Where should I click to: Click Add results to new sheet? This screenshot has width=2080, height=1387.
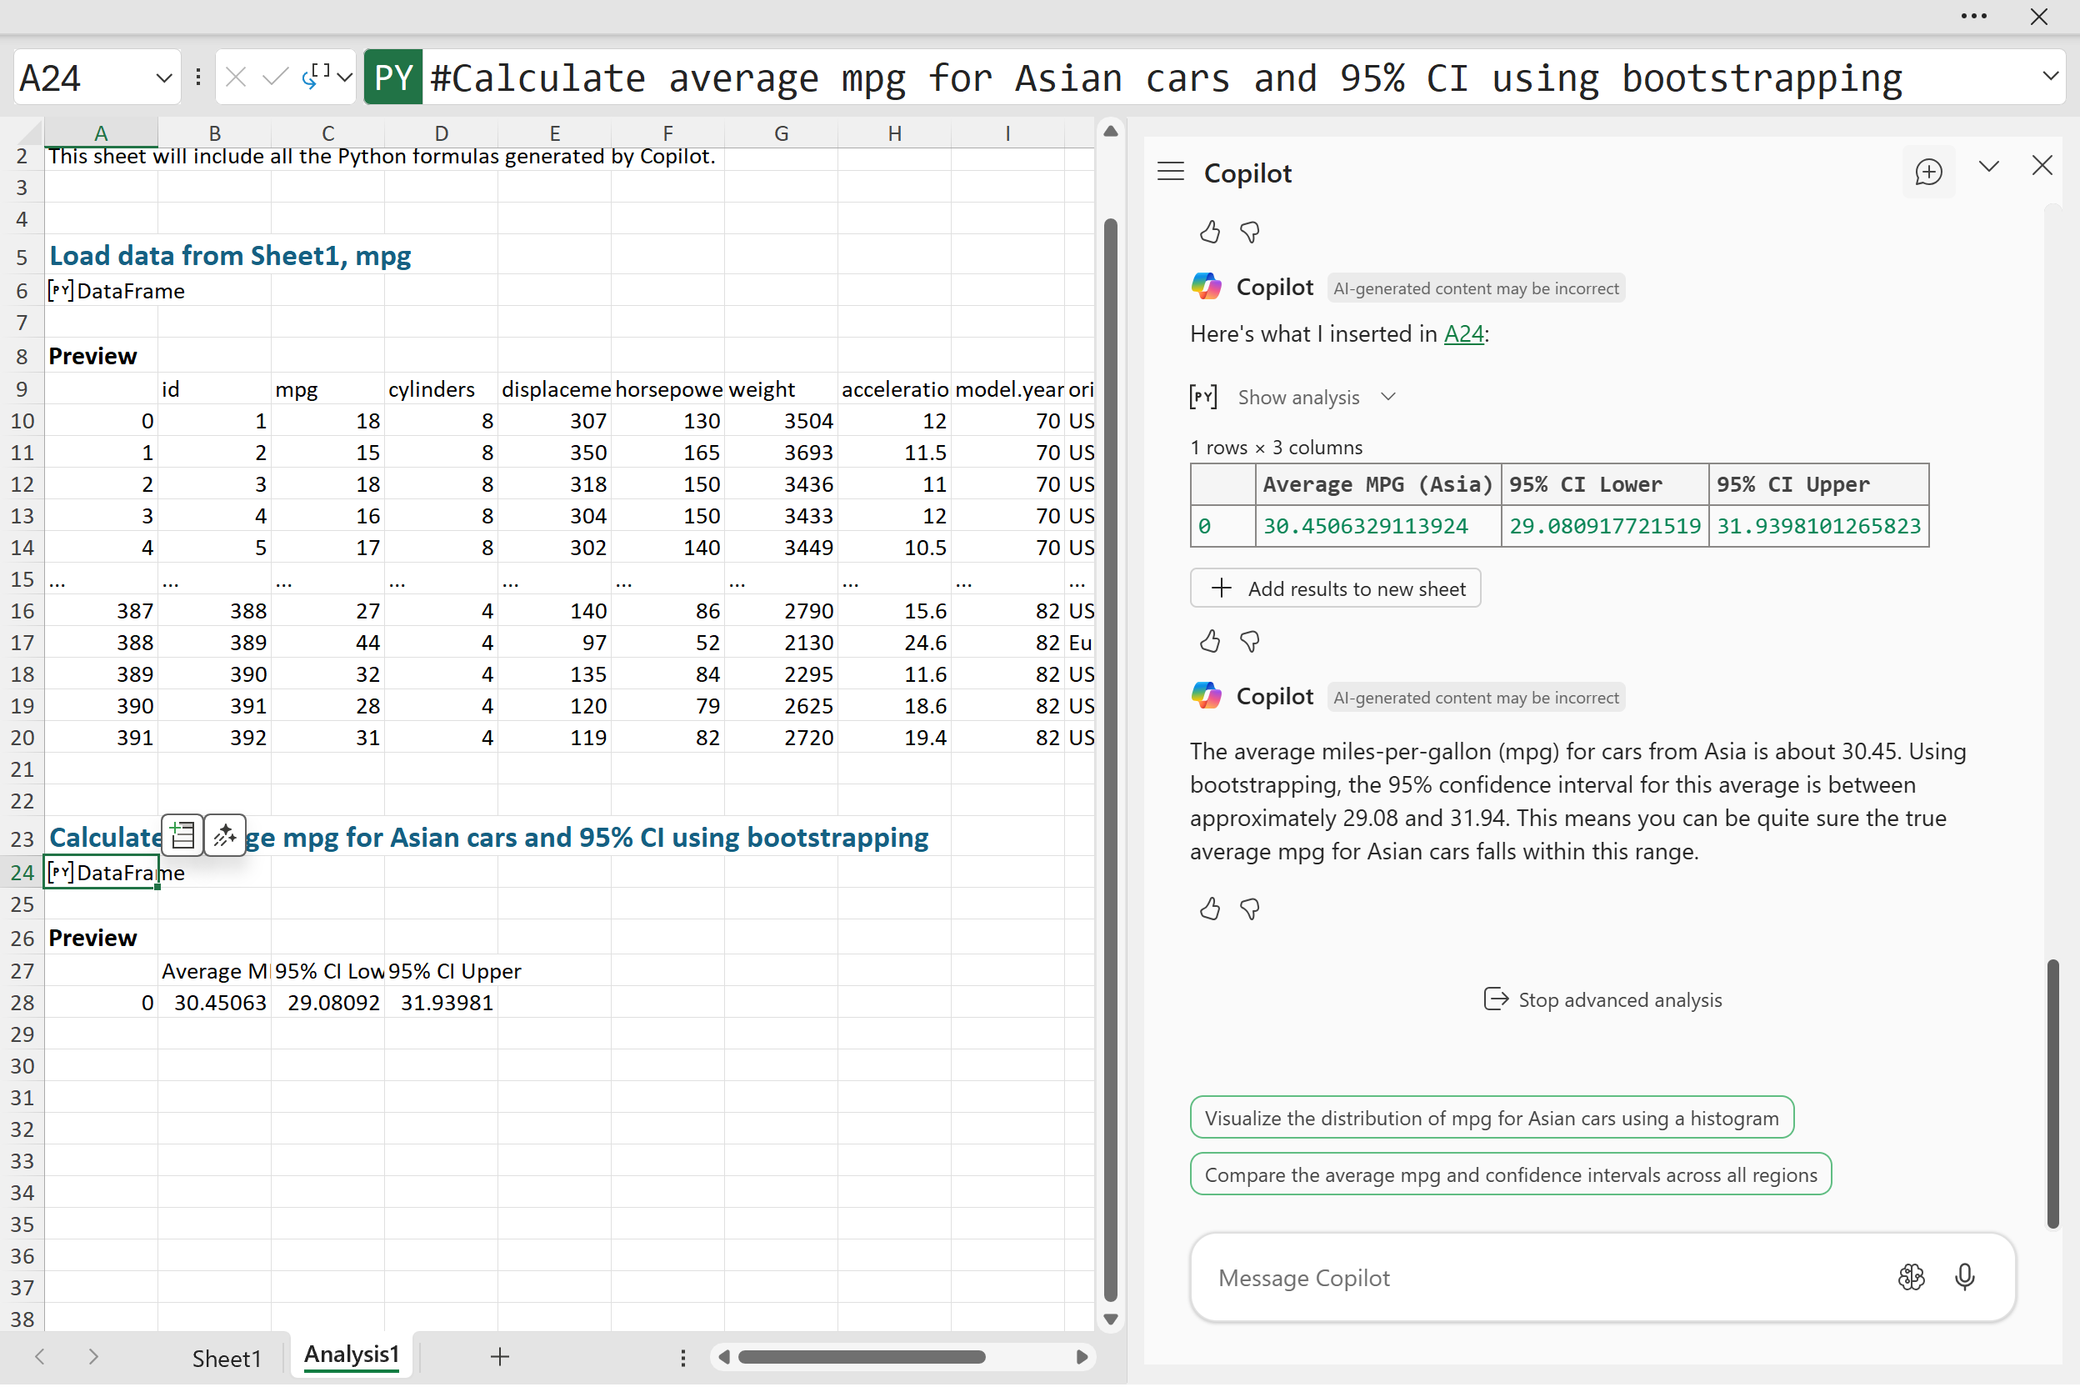(x=1334, y=588)
